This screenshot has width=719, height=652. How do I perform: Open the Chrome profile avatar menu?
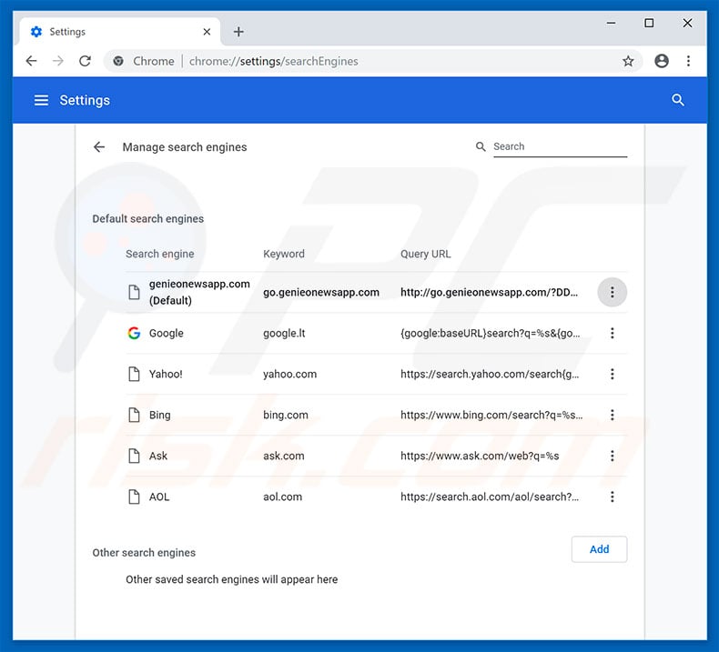(x=662, y=61)
